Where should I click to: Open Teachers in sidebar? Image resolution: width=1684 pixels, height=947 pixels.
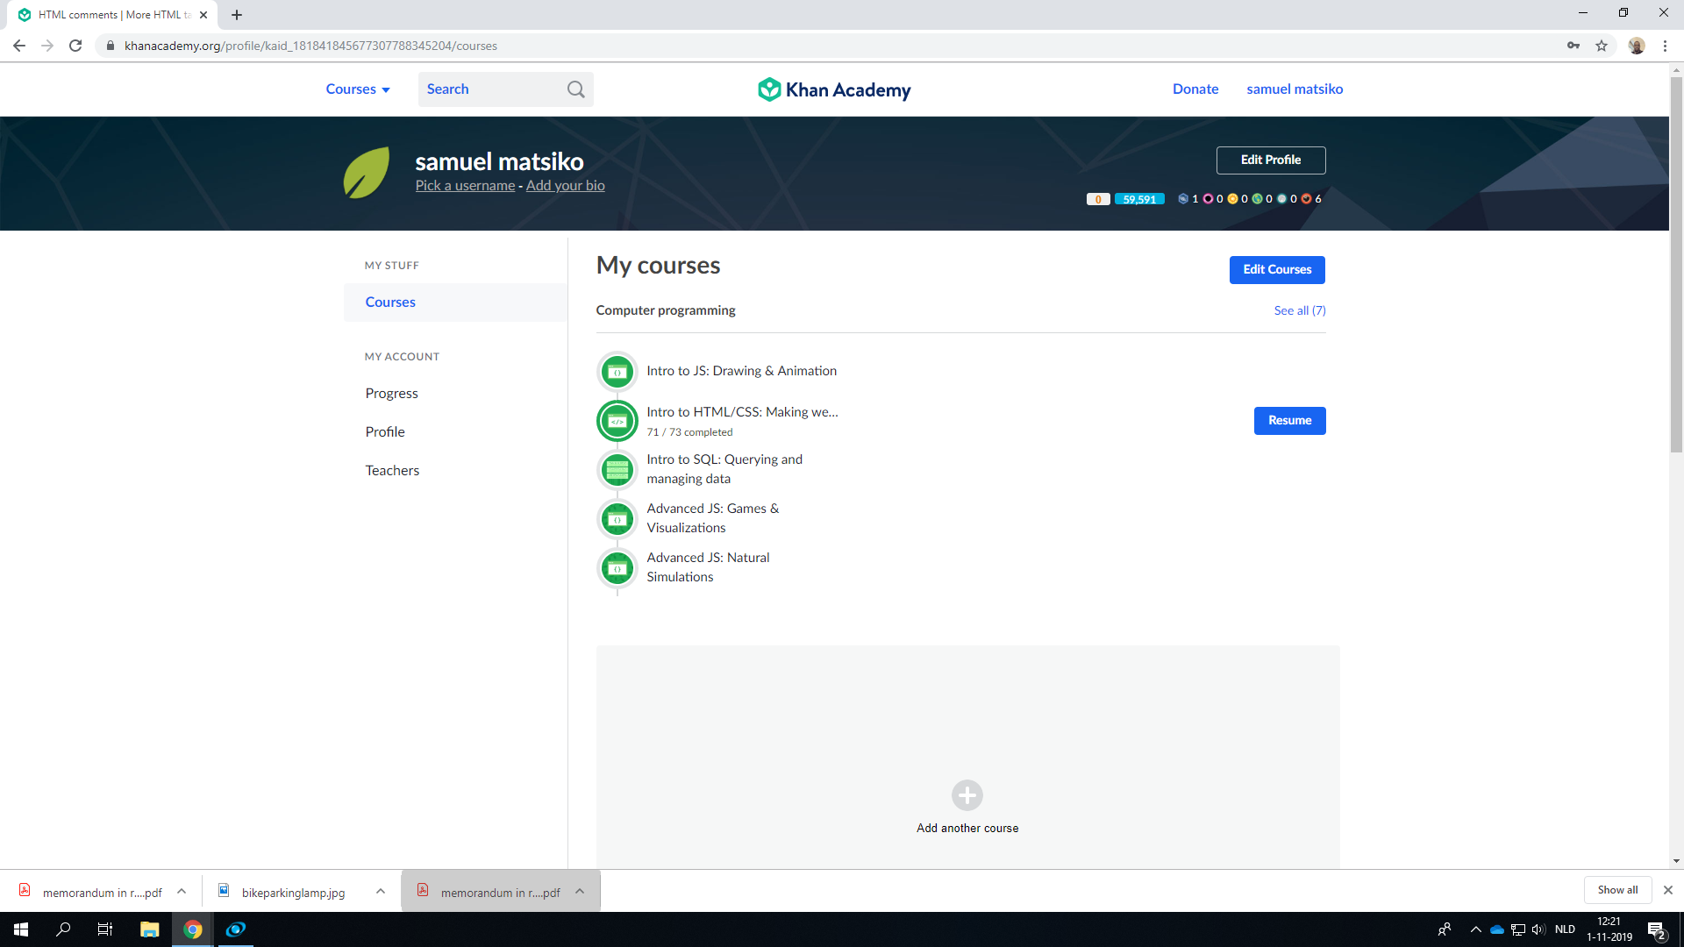(392, 471)
